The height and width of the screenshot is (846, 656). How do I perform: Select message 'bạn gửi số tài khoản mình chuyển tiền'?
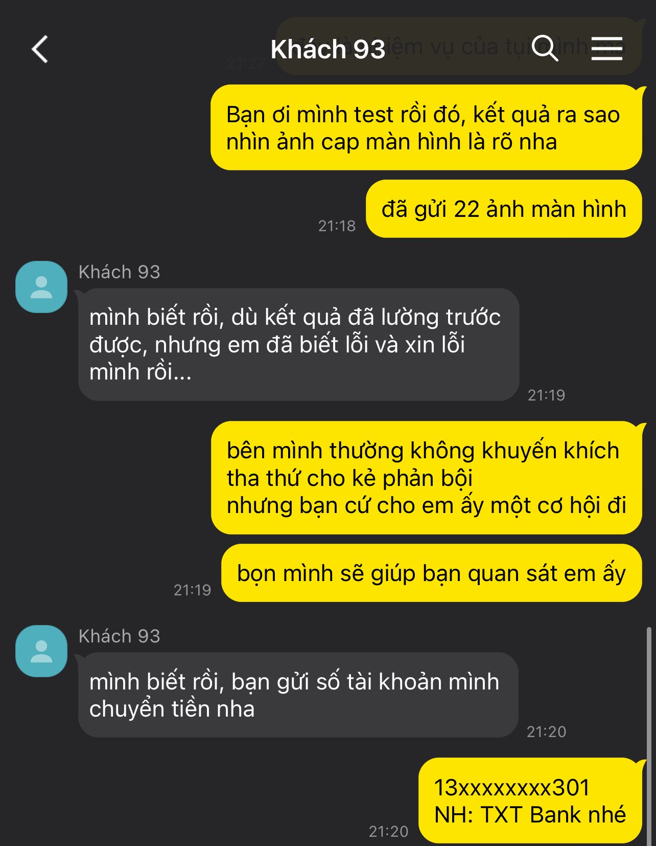point(298,695)
